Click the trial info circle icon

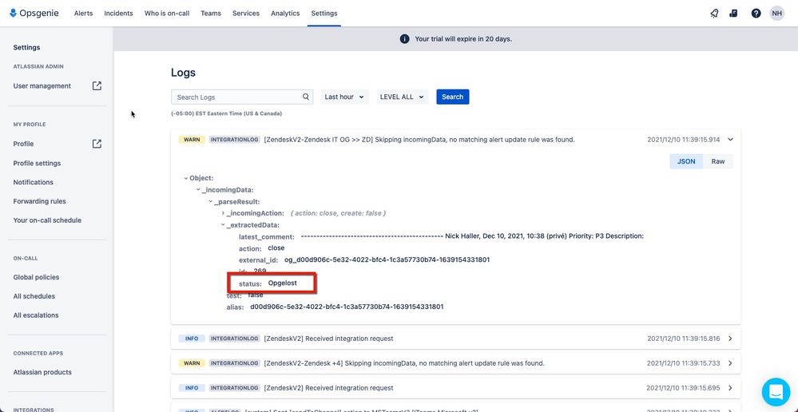click(x=405, y=38)
